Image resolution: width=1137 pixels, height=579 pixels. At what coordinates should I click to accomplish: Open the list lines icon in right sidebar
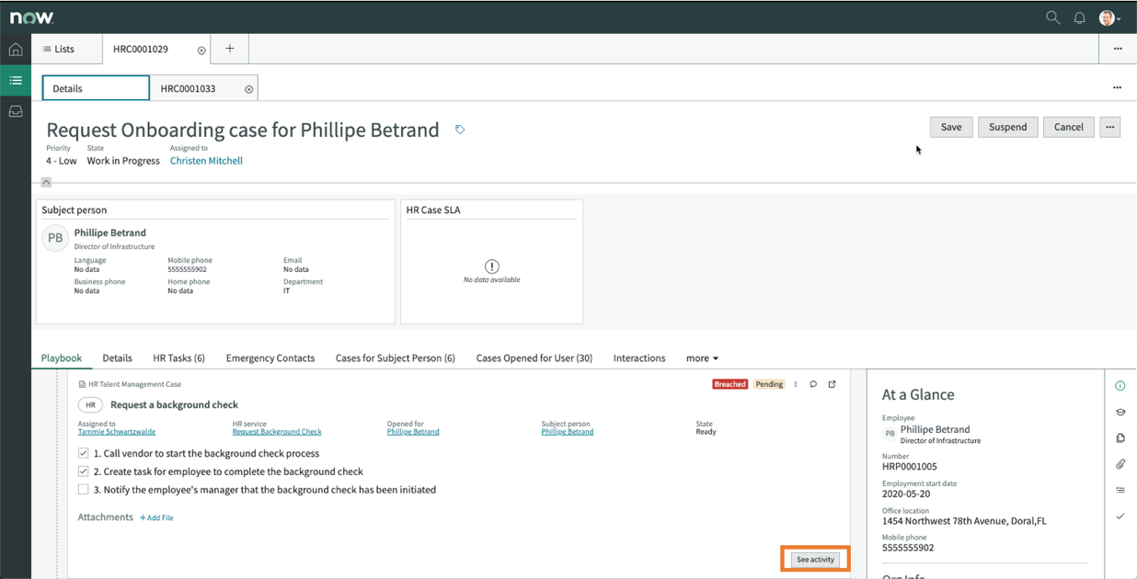pyautogui.click(x=1120, y=490)
